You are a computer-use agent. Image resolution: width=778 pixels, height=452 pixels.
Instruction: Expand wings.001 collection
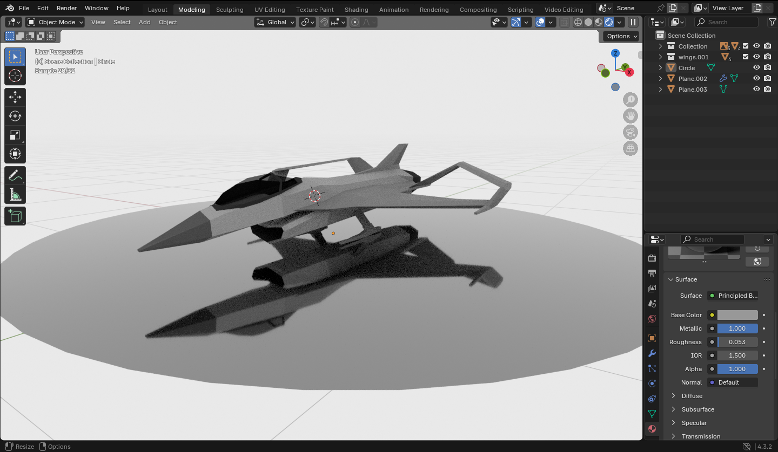pos(660,57)
